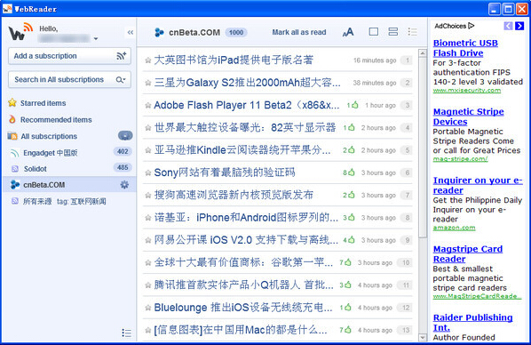Click the Search in All subscriptions field
The width and height of the screenshot is (531, 345).
coord(69,80)
